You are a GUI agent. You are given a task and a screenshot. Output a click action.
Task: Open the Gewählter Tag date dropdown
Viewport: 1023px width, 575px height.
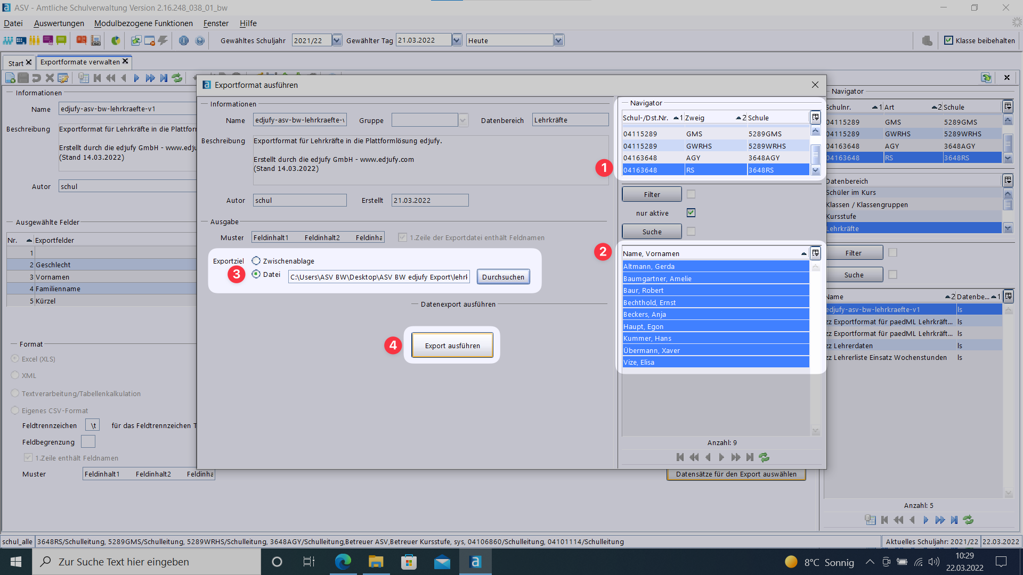pos(457,40)
